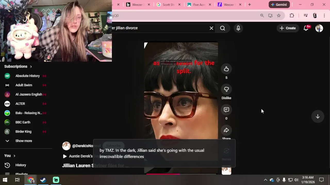Open Chrome profile avatar

[315, 16]
